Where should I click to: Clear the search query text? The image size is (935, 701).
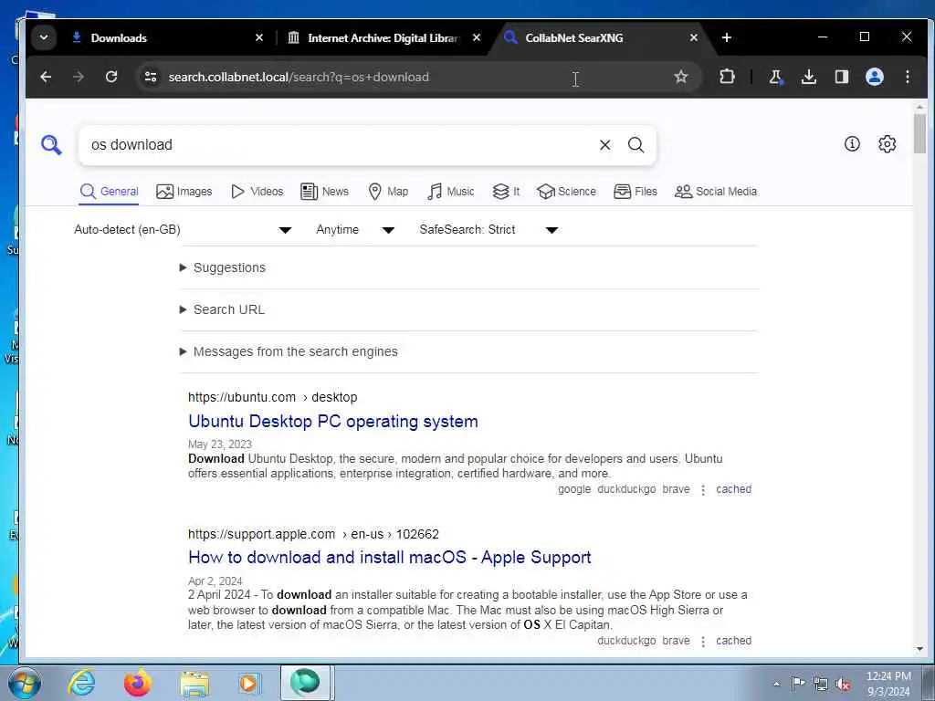click(x=604, y=145)
